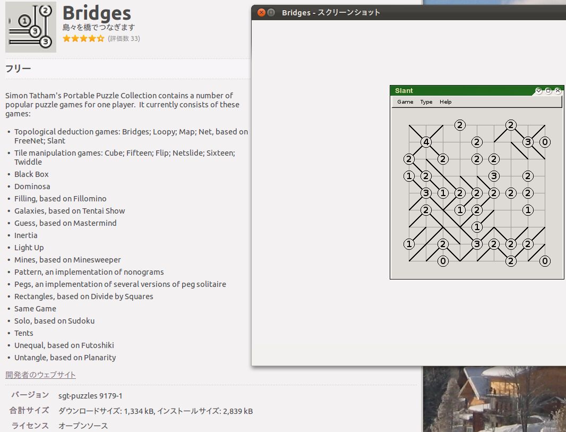Click the Slant window close icon
The width and height of the screenshot is (566, 432).
[558, 91]
